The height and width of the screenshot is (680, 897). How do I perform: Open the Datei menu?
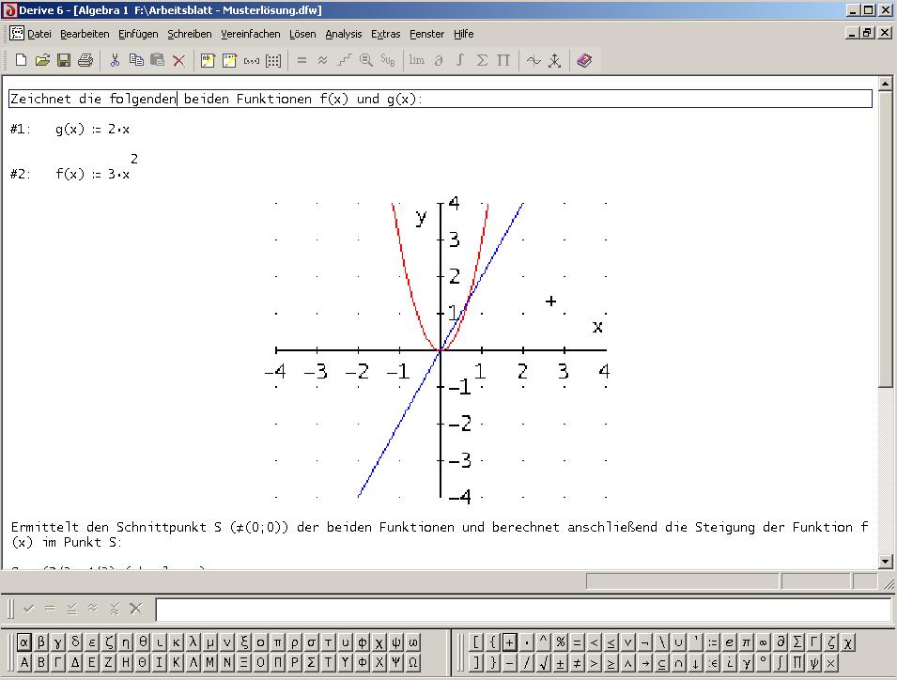pos(39,34)
